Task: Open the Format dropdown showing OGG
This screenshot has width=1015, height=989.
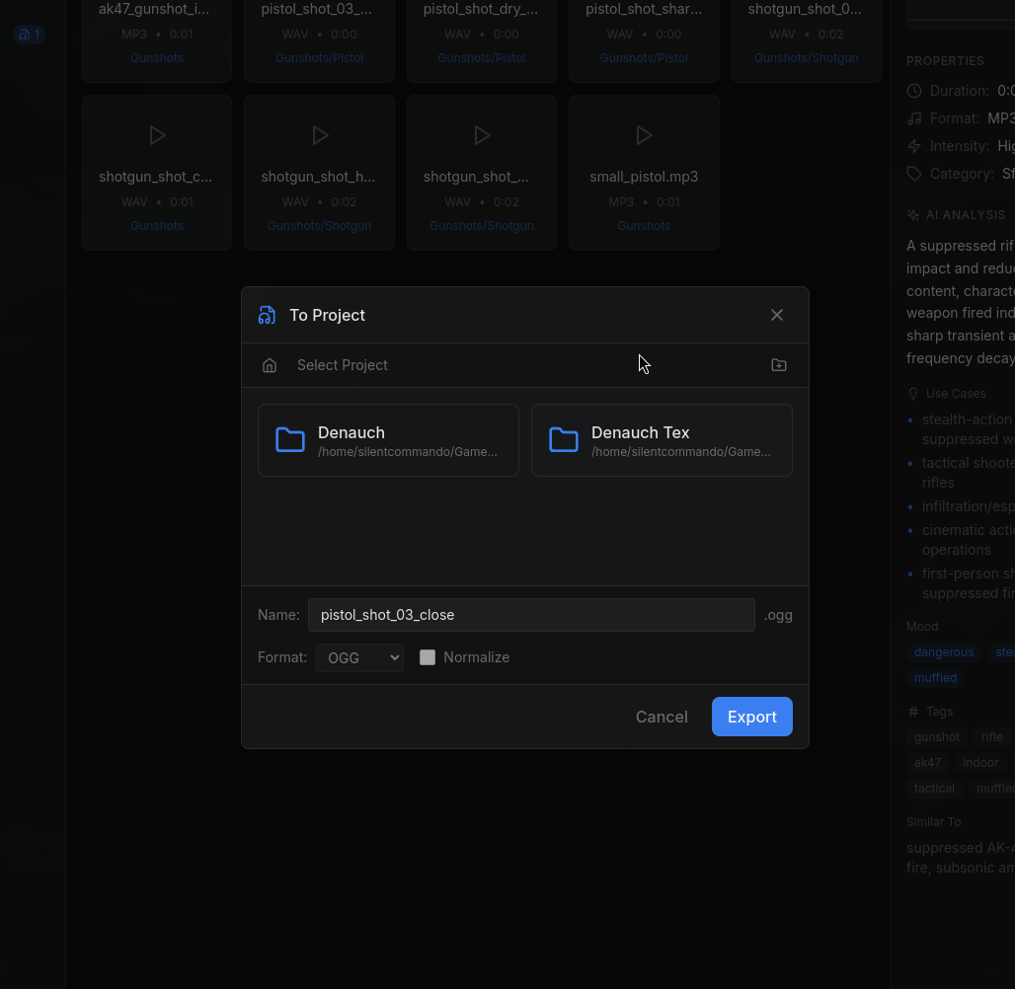Action: 359,657
